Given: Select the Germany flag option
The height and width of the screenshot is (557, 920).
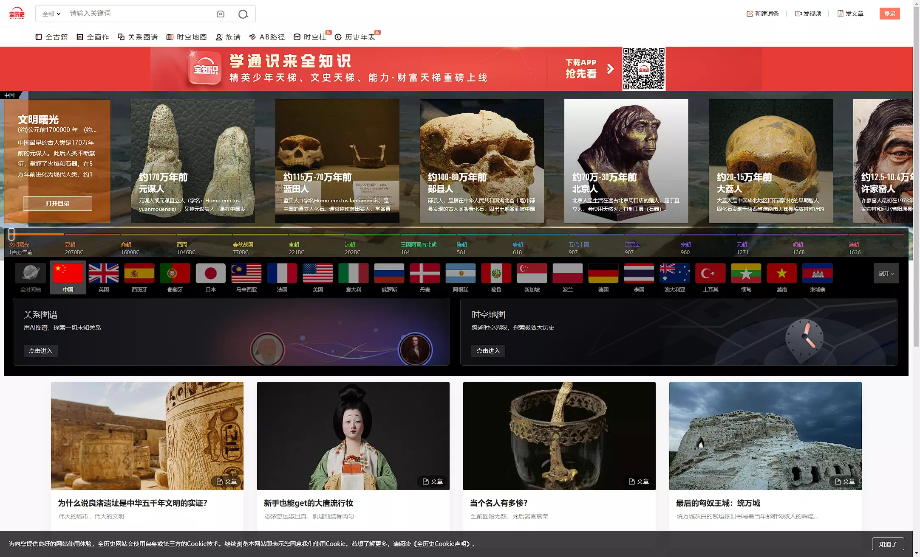Looking at the screenshot, I should (603, 274).
